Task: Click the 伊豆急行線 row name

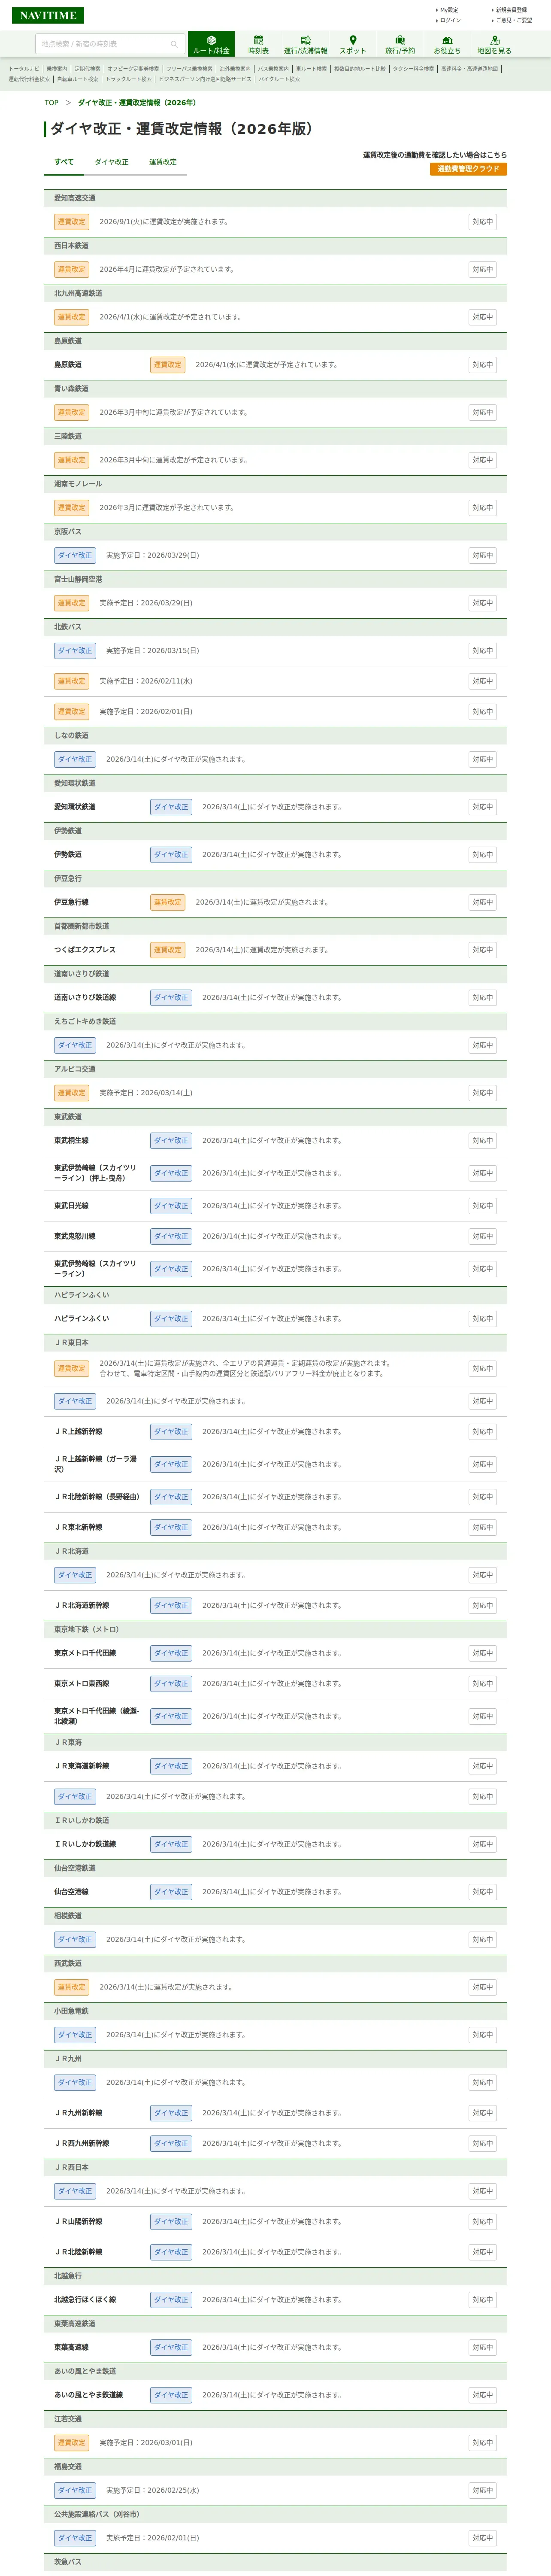Action: pos(71,902)
